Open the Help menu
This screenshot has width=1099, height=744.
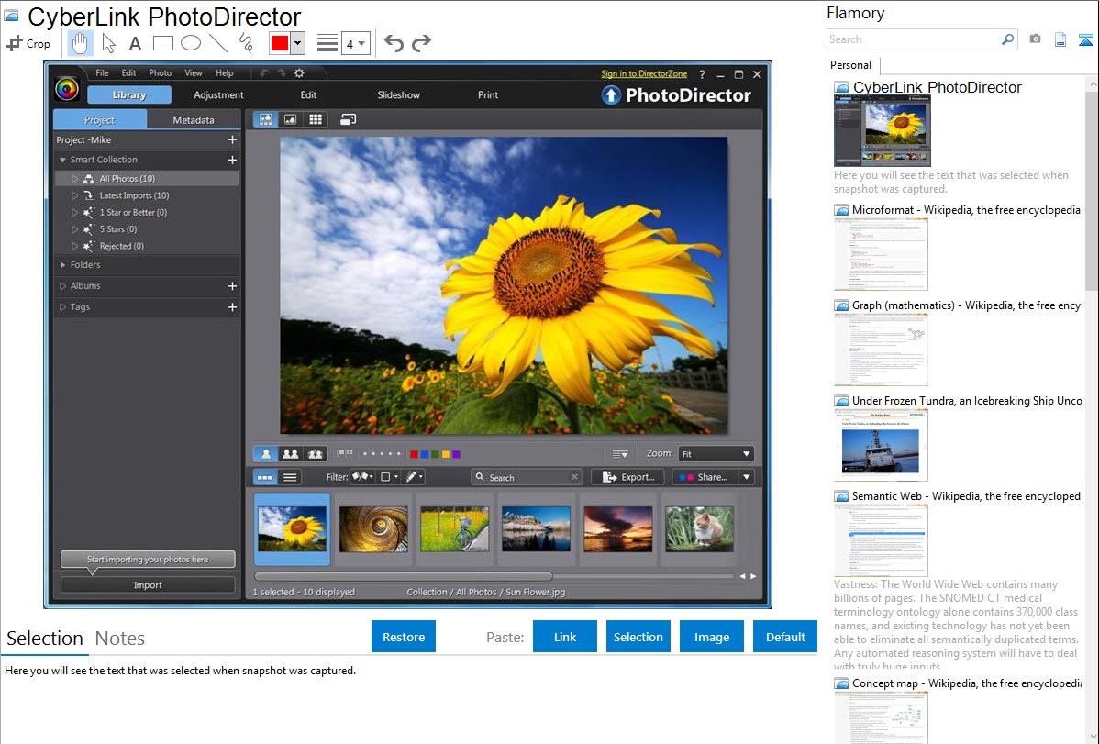[x=224, y=72]
